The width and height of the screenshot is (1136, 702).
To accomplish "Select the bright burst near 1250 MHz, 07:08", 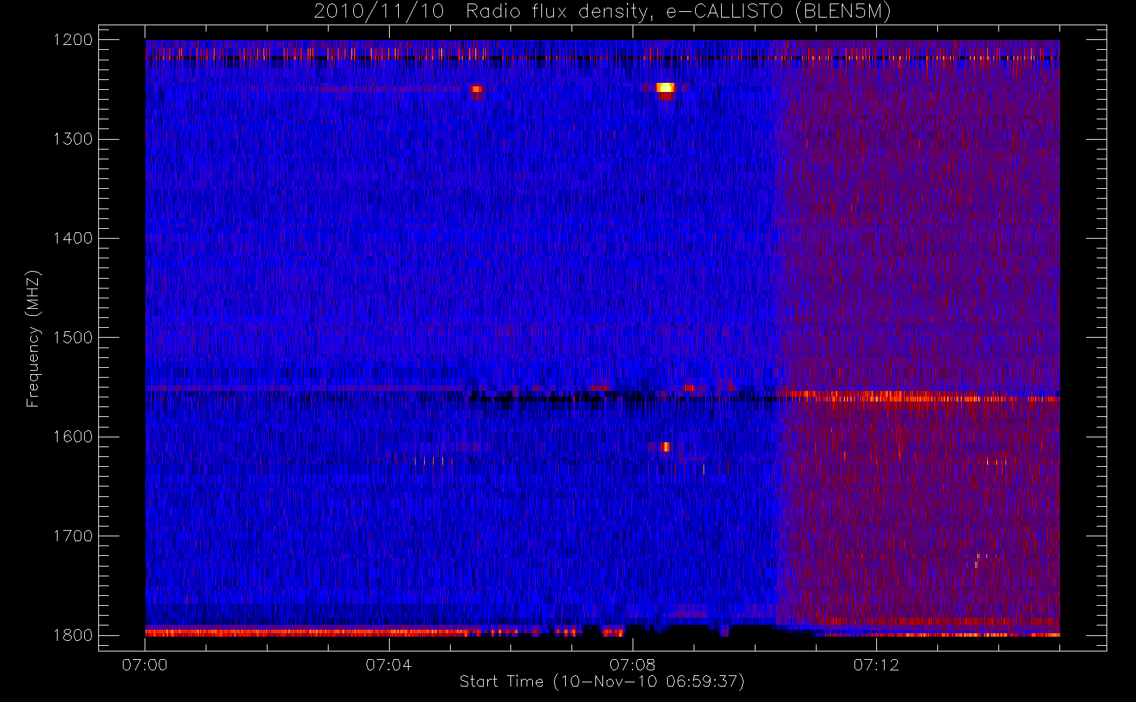I will 665,88.
